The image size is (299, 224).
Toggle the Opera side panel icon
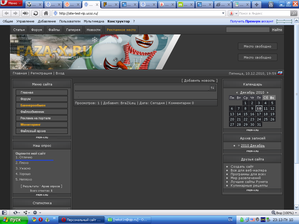coord(4,213)
